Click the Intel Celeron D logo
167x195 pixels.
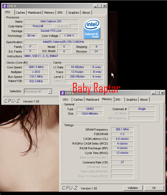pos(92,29)
